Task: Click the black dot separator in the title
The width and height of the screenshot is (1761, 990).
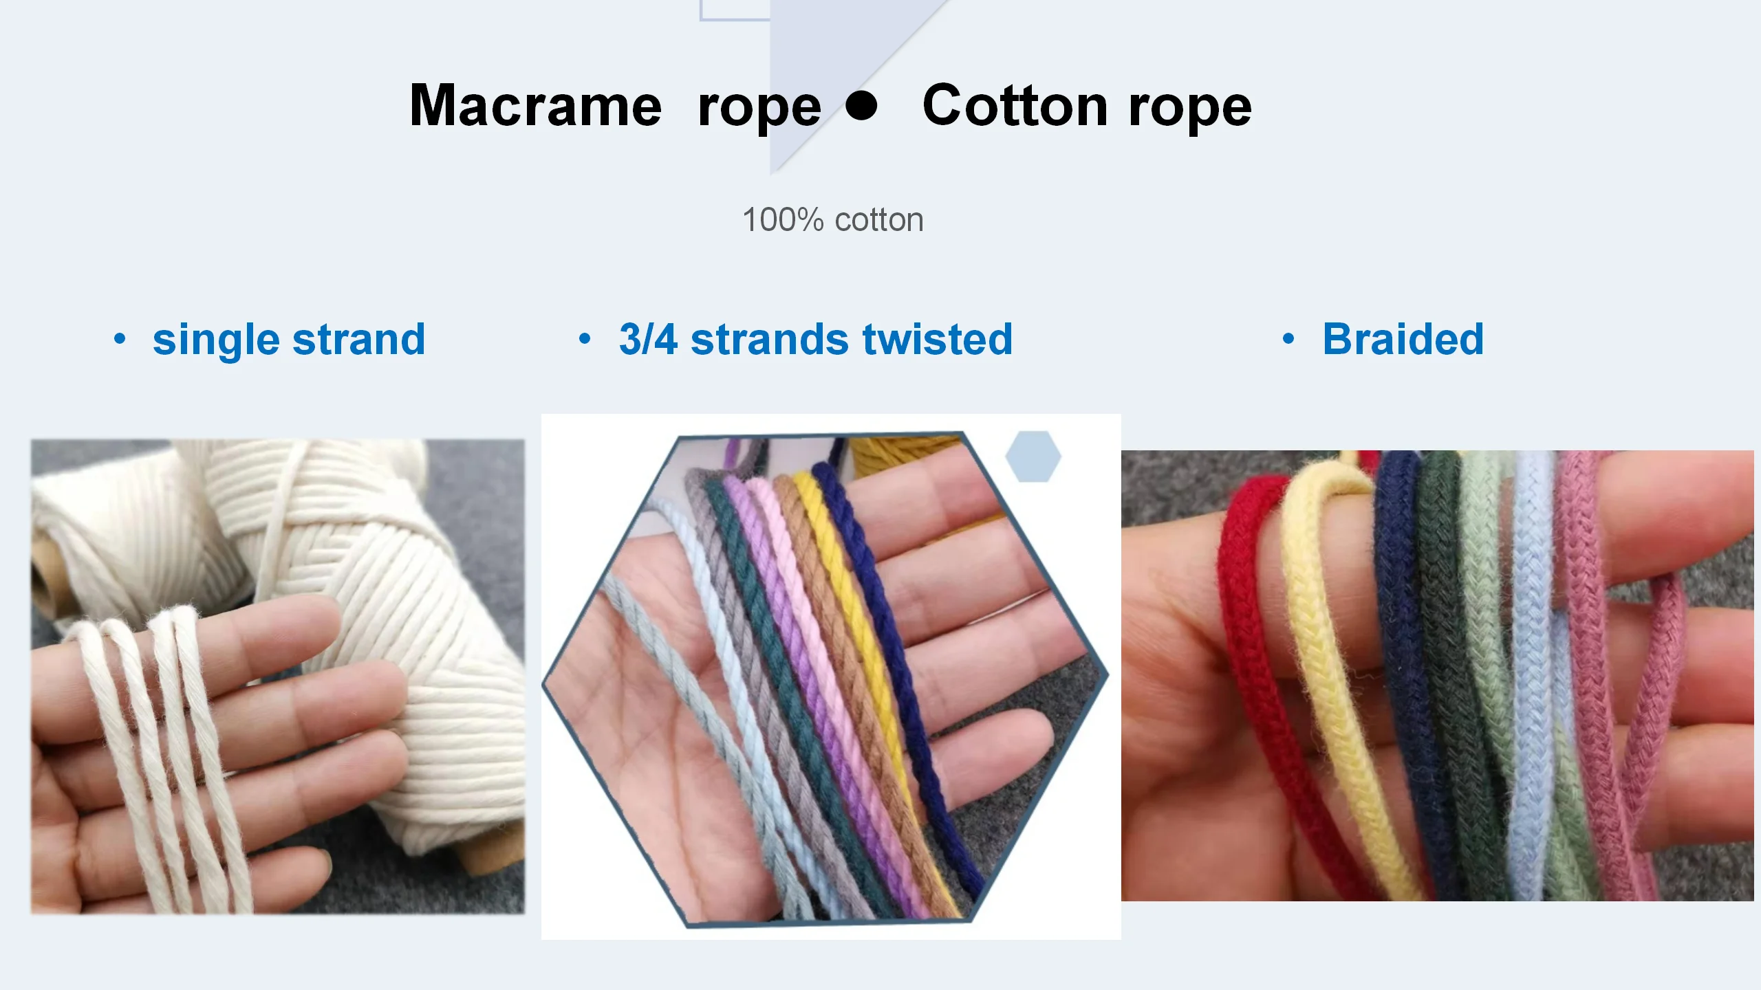Action: (861, 106)
